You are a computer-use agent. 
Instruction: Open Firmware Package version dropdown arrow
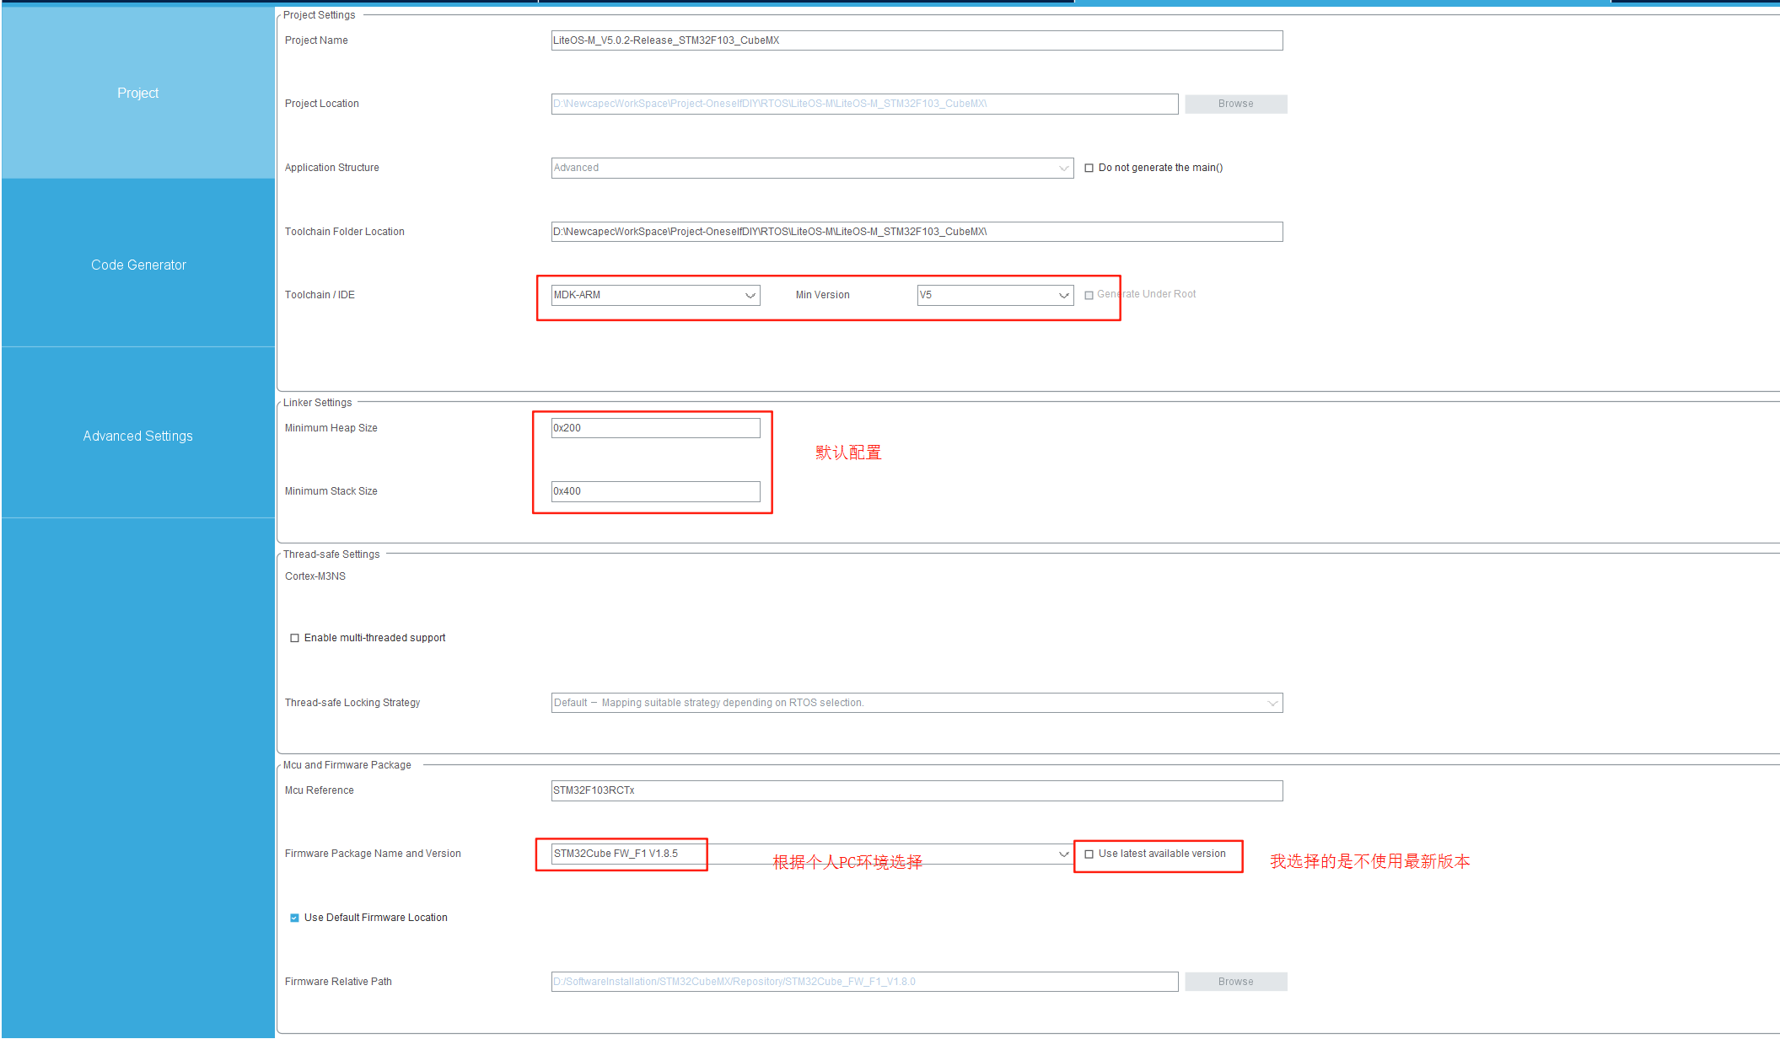[1063, 854]
